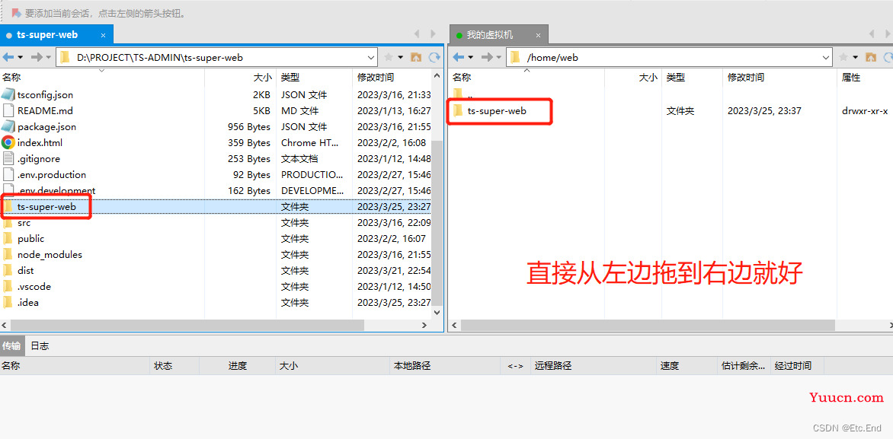Open remote back-history dropdown arrow
This screenshot has height=439, width=893.
coord(470,57)
